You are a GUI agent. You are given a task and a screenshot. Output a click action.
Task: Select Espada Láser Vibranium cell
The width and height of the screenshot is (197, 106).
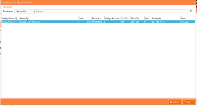(49, 22)
